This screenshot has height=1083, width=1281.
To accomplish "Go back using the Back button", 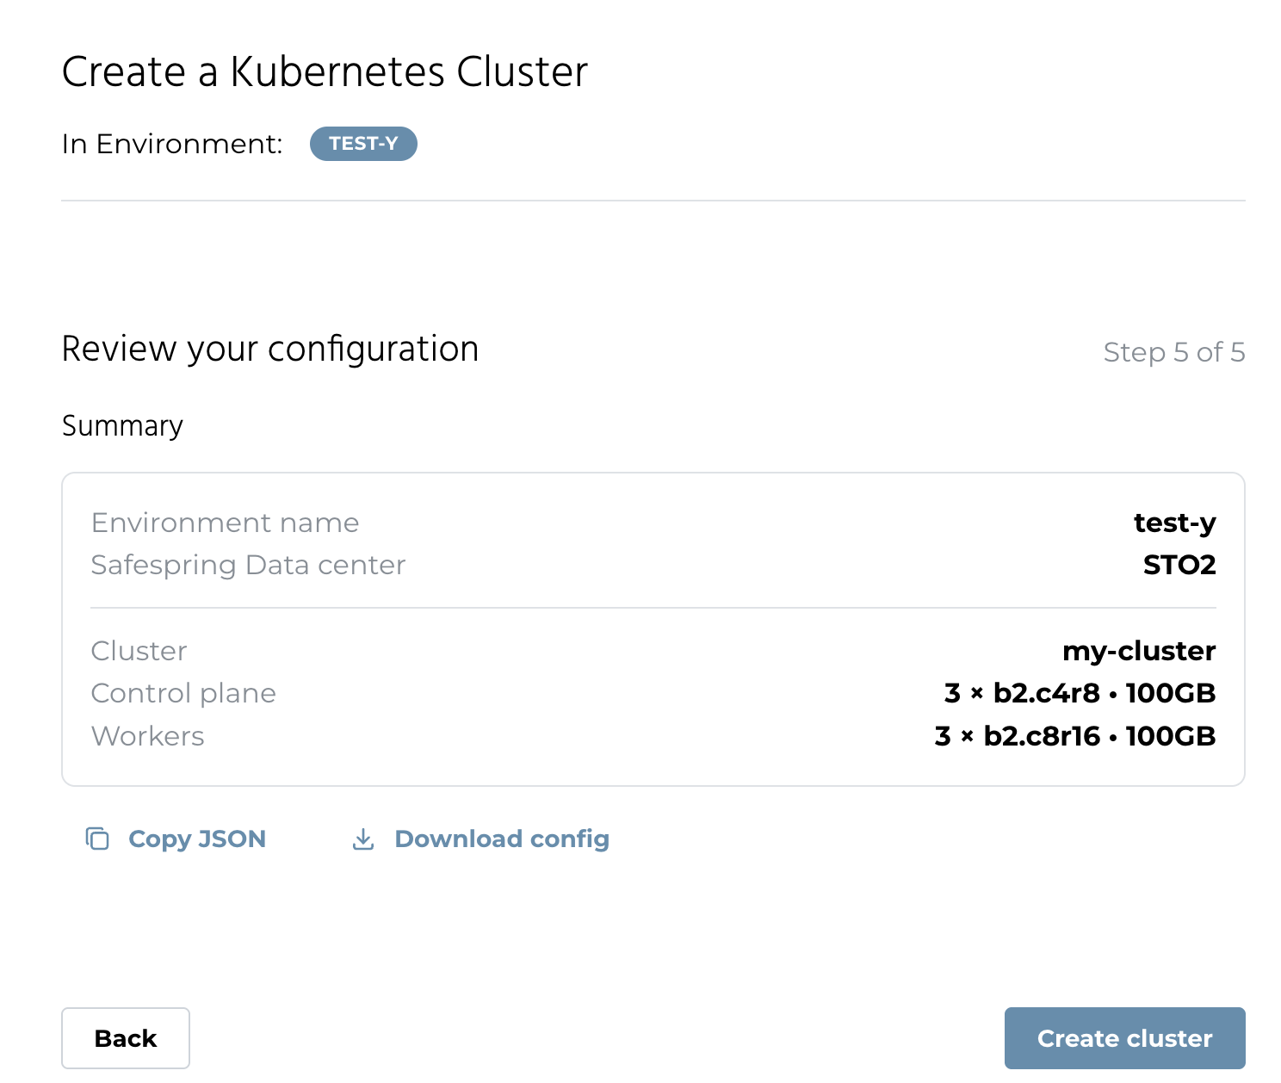I will point(126,1038).
